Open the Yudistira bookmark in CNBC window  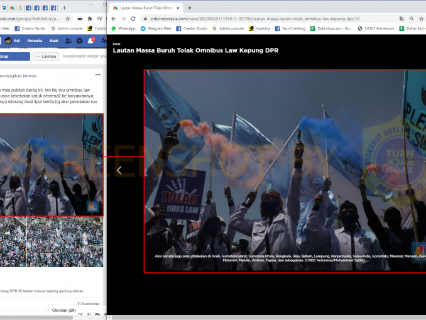[259, 28]
